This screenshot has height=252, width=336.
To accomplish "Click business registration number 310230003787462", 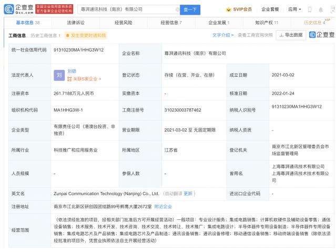I will 183,110.
